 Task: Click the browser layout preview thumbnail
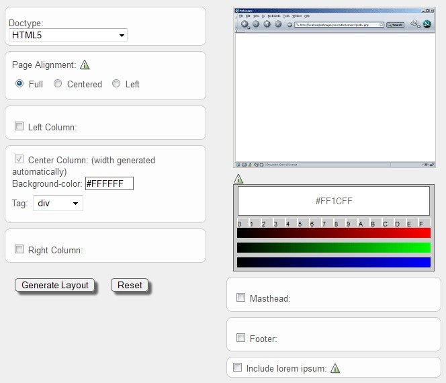coord(334,87)
